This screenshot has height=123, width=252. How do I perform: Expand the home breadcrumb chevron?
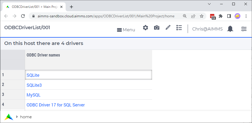(x=17, y=117)
